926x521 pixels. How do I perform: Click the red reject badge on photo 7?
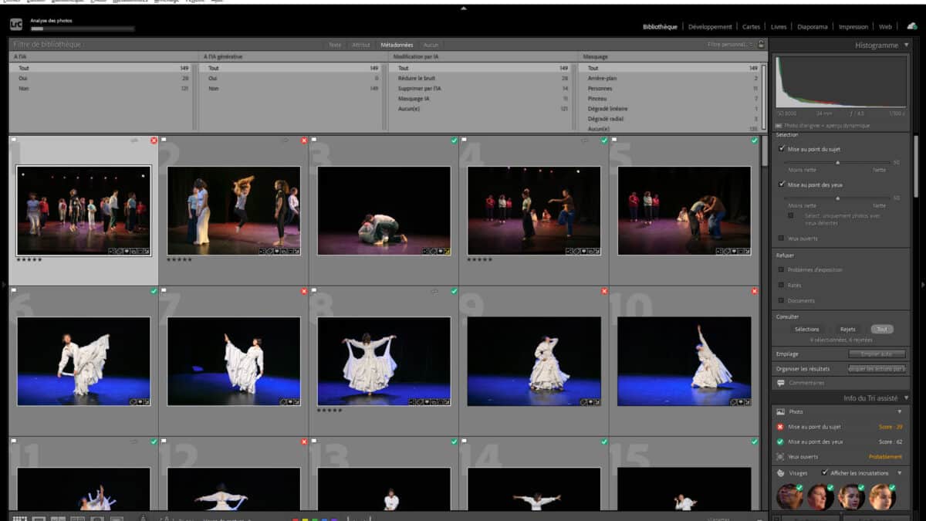304,291
